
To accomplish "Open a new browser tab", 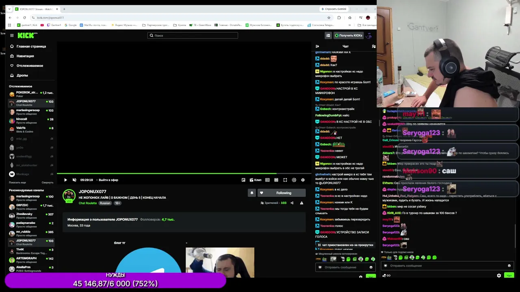I will [64, 9].
